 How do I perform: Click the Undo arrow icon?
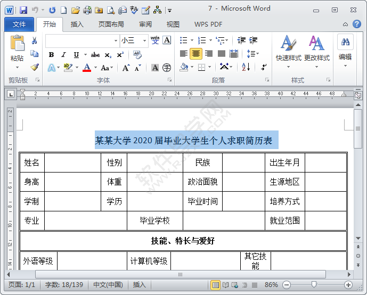(35, 10)
